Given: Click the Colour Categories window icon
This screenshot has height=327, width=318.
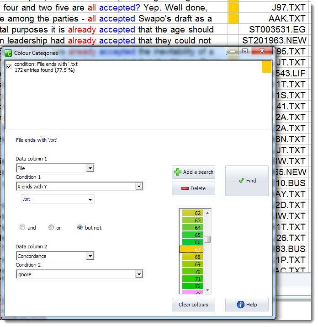Looking at the screenshot, I should click(8, 53).
